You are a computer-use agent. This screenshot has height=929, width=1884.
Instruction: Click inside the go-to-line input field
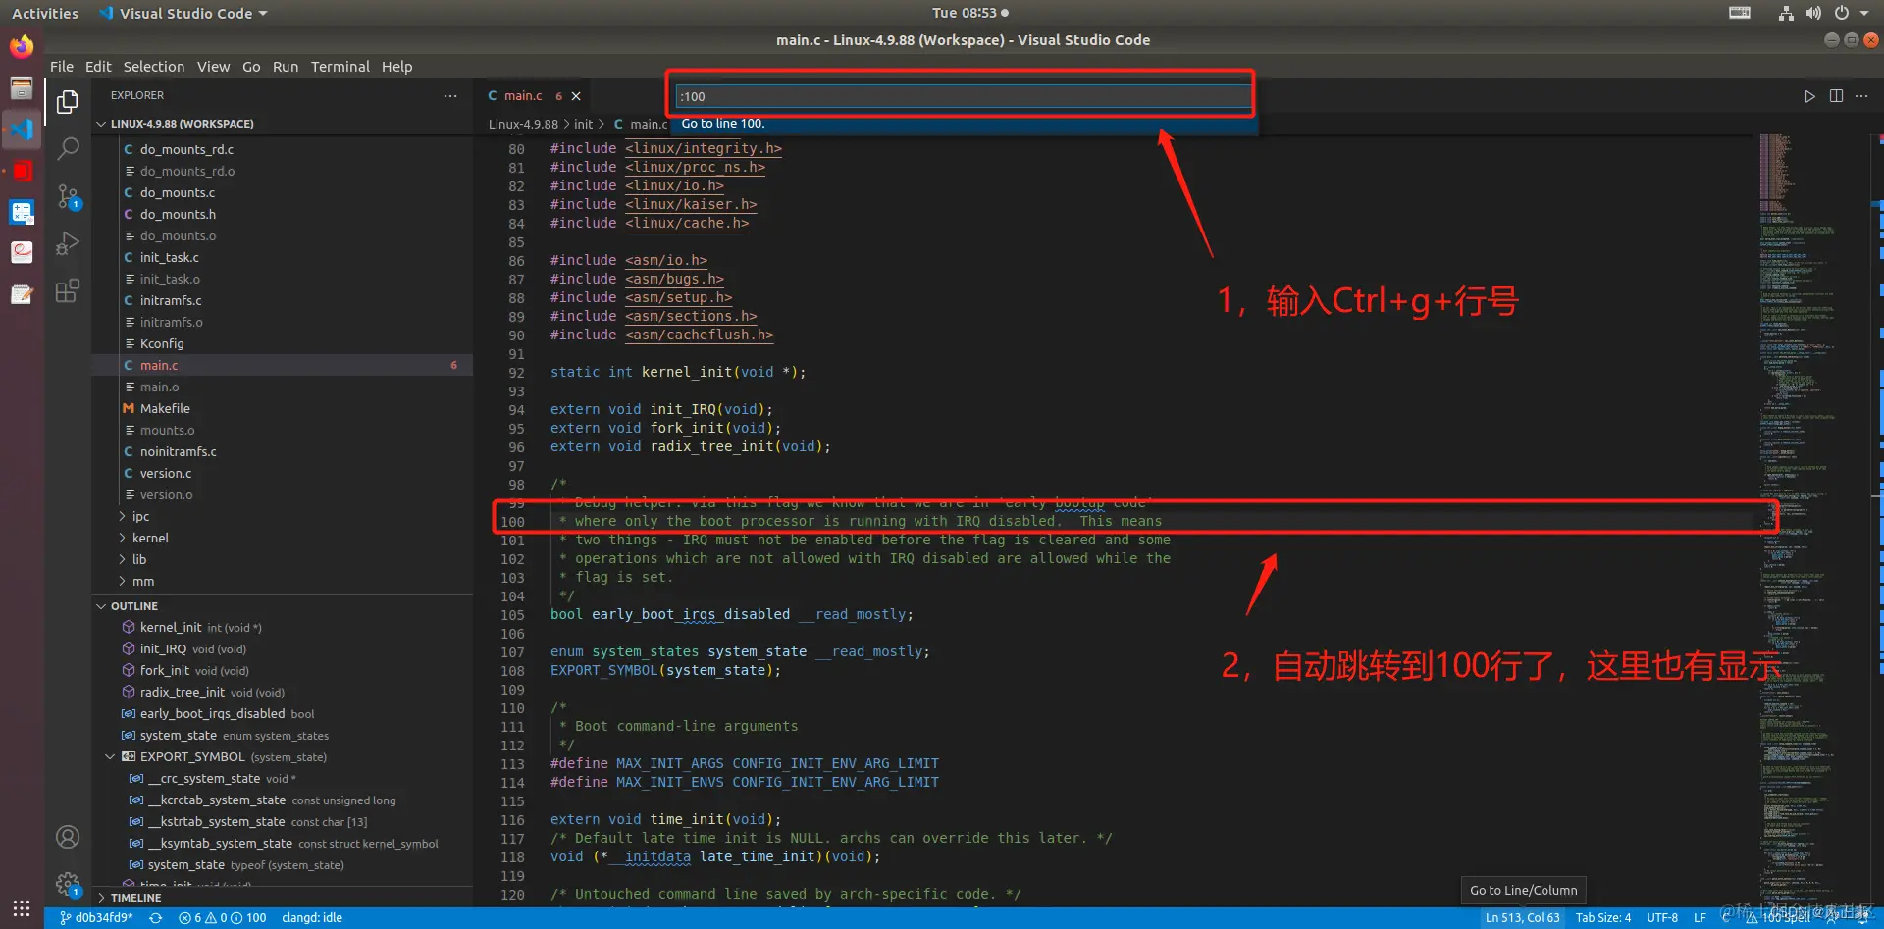[963, 96]
